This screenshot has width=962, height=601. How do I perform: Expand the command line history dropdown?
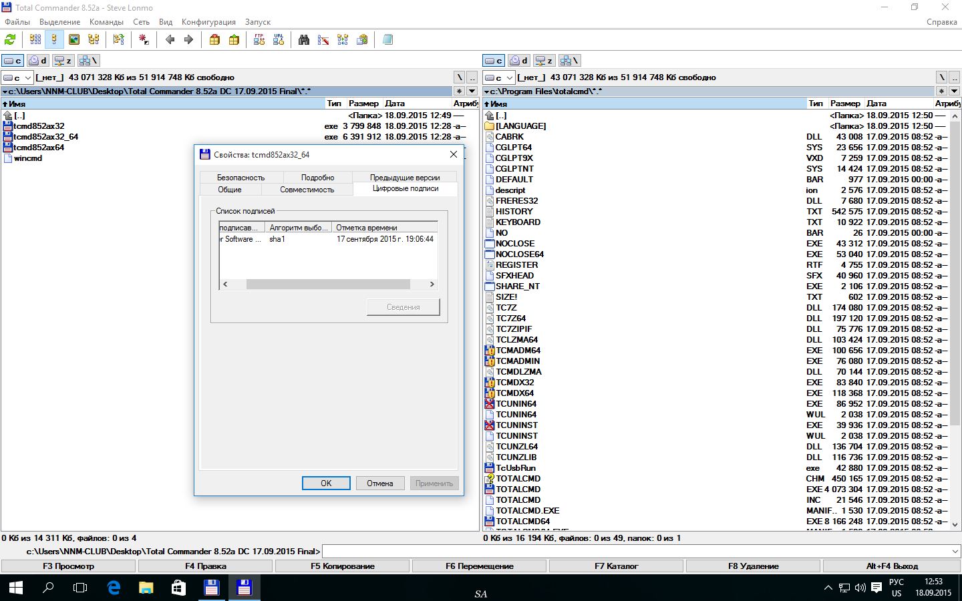(x=954, y=552)
